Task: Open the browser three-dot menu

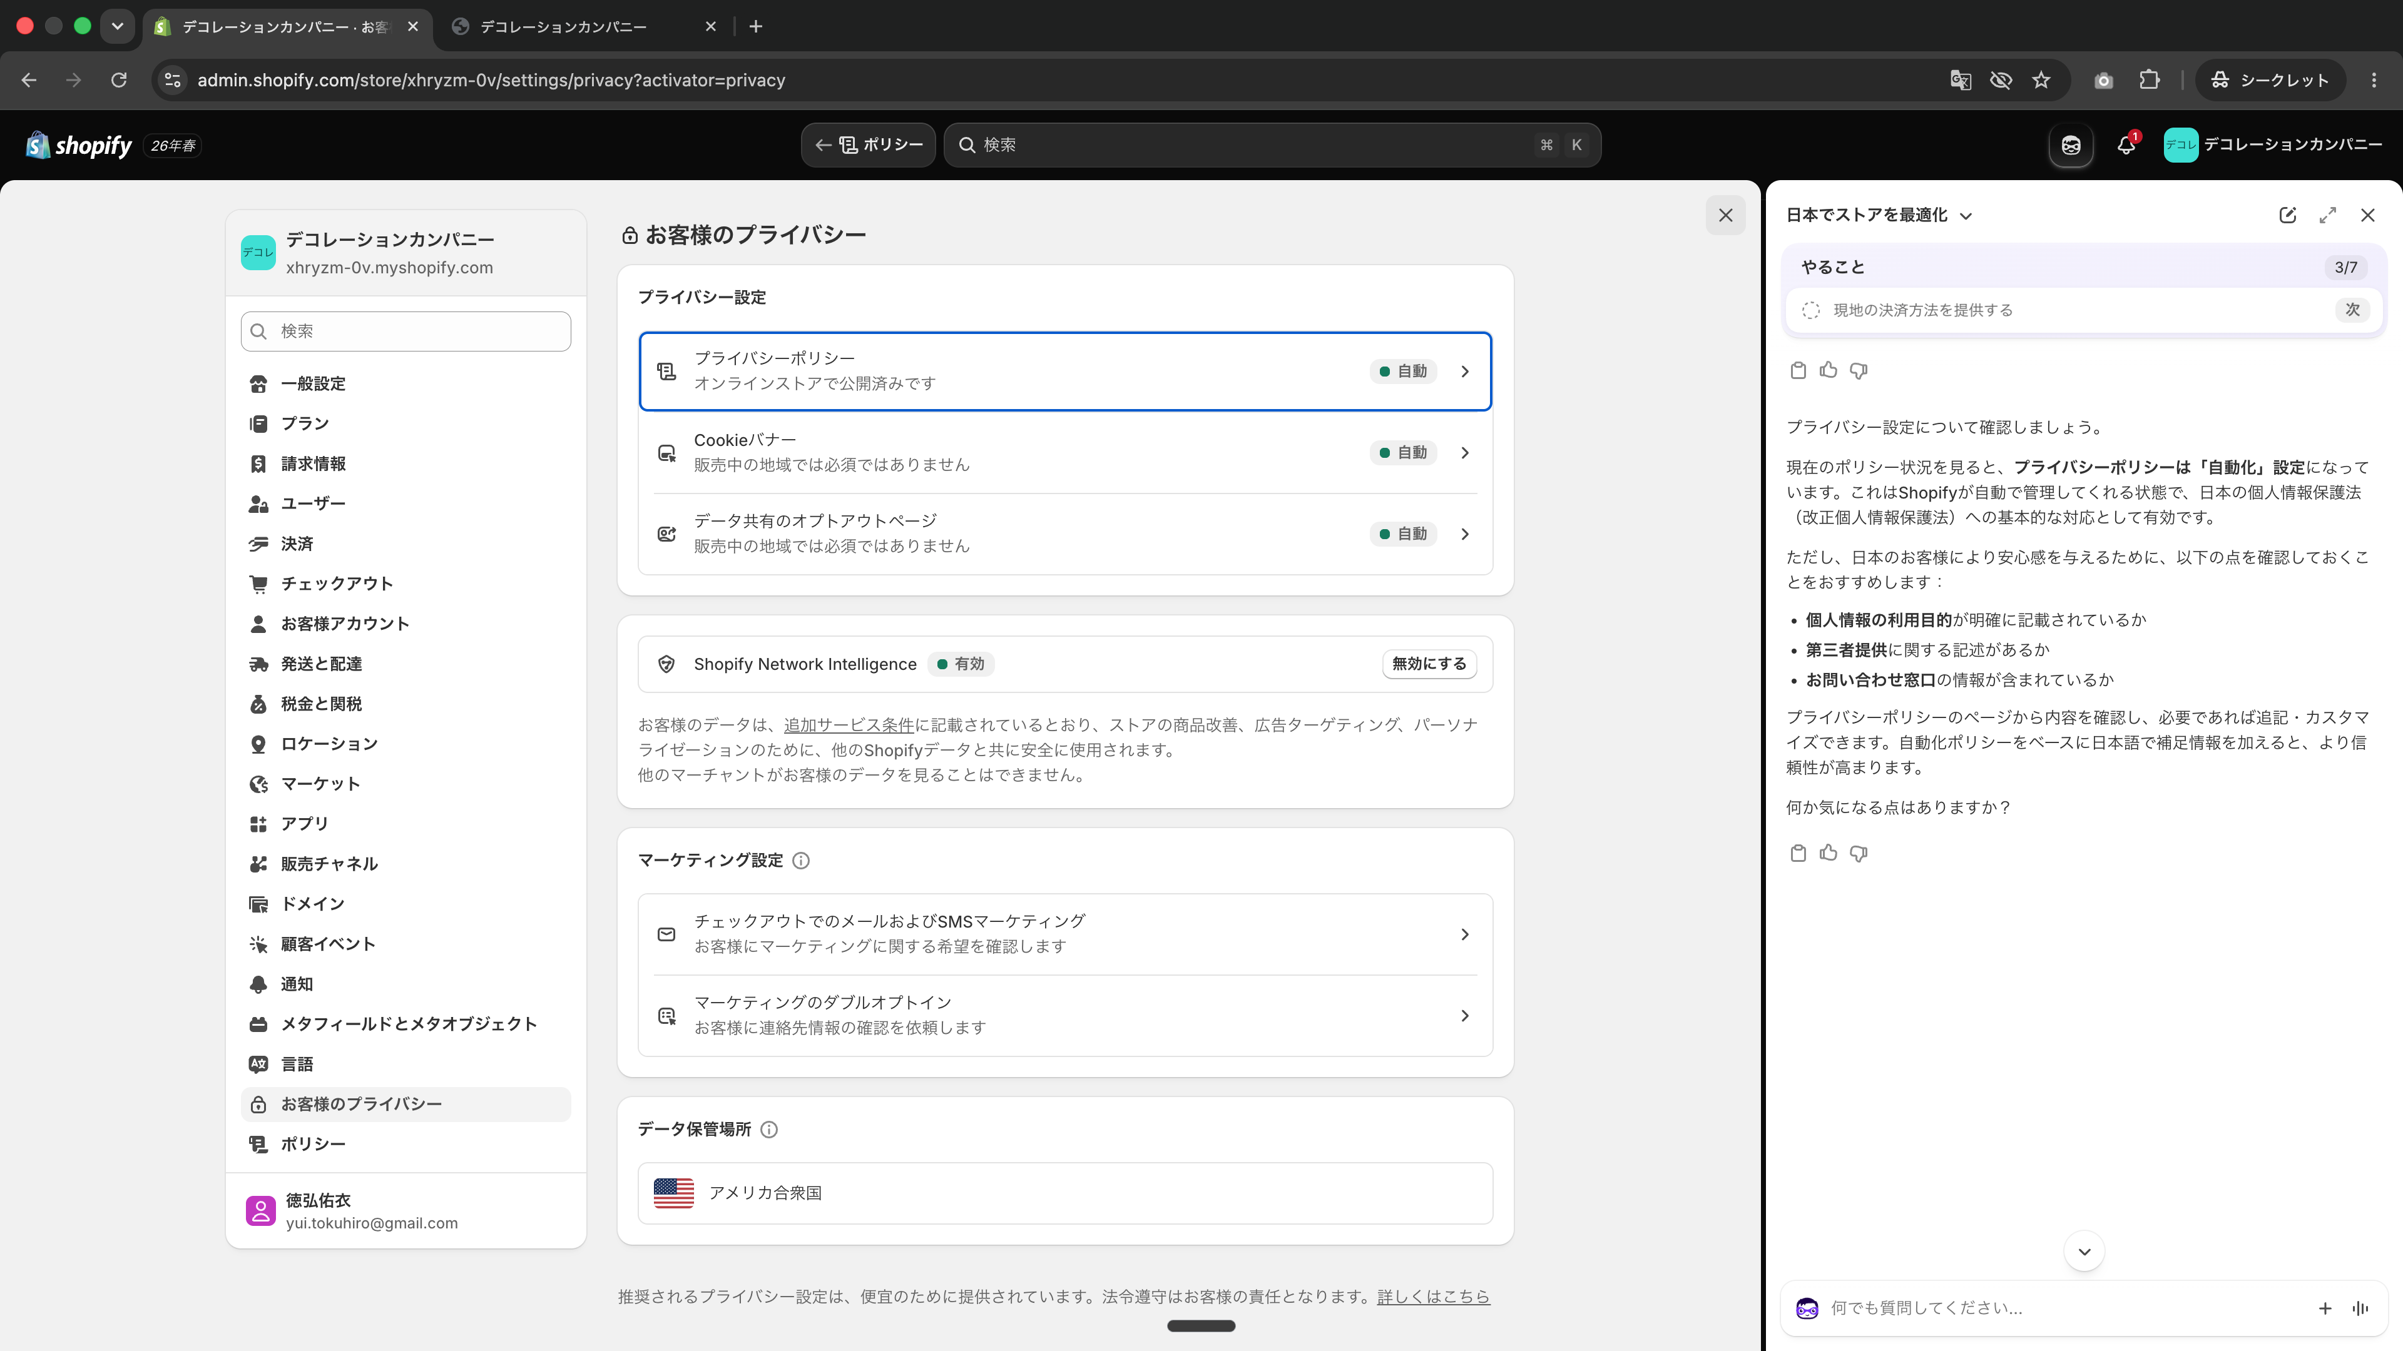Action: [2373, 80]
